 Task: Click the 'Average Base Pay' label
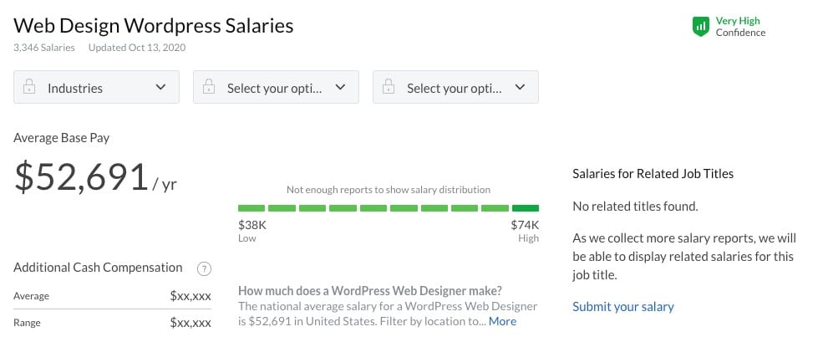62,138
